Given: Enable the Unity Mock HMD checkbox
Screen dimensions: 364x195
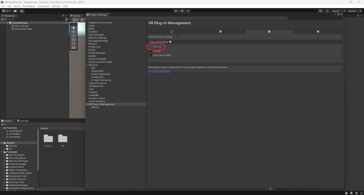Looking at the screenshot, I should 151,55.
